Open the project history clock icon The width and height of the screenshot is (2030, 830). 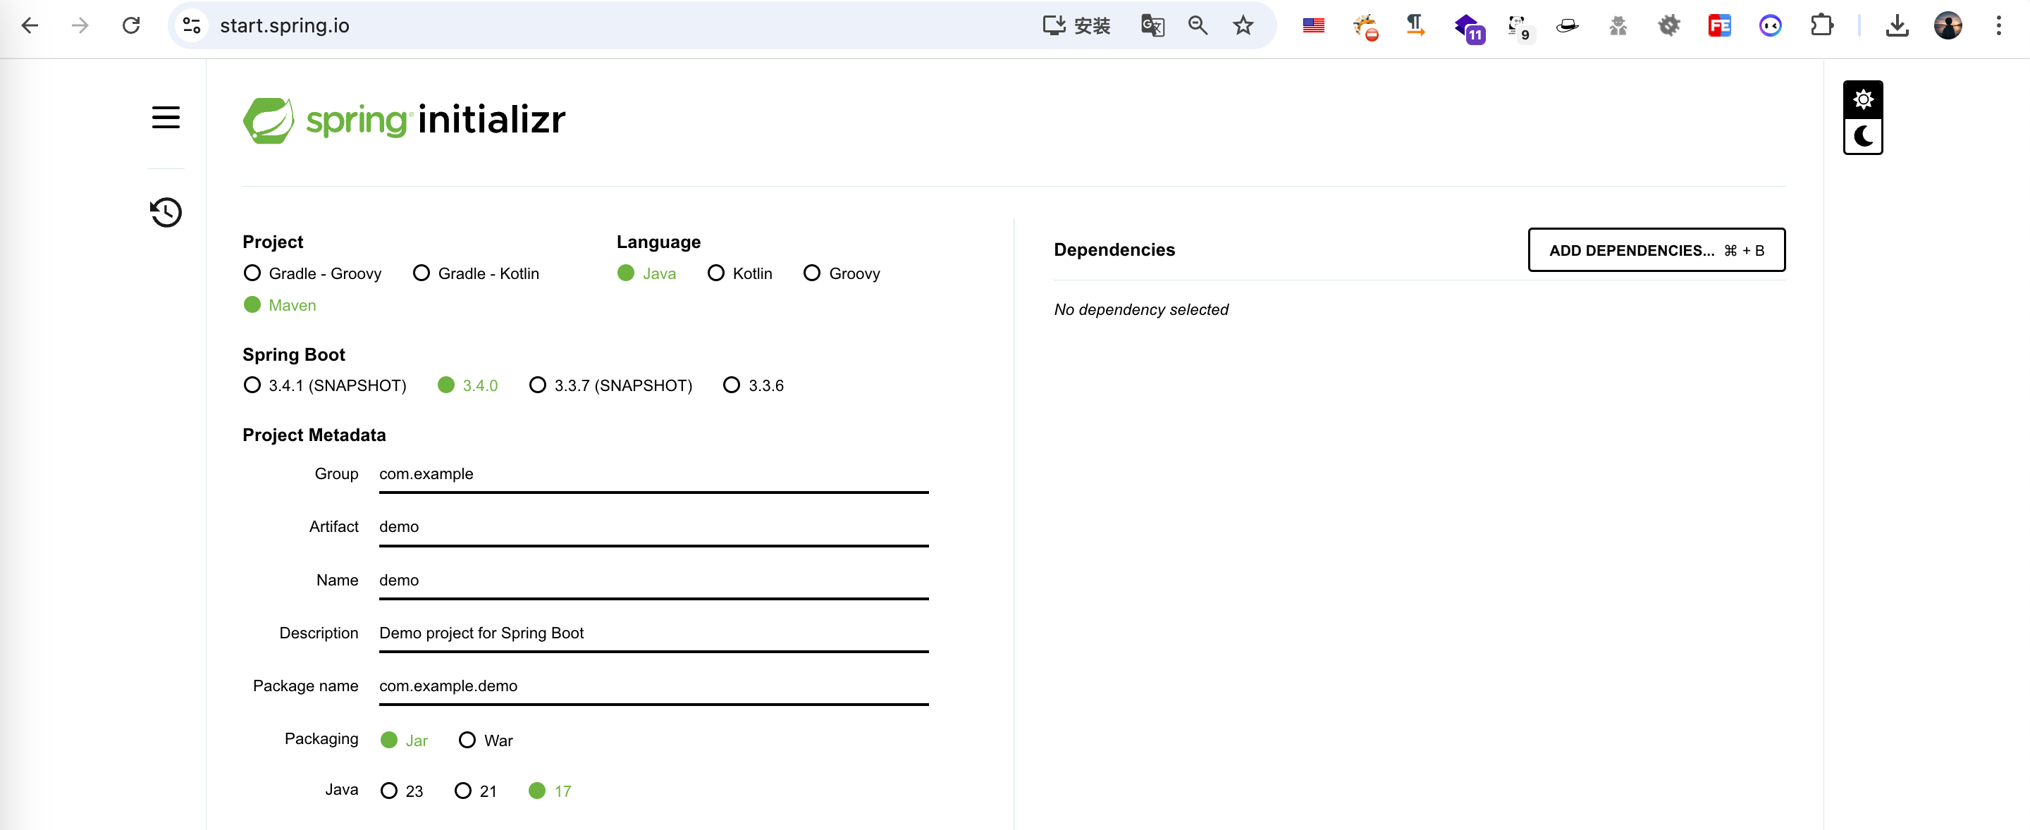(x=166, y=212)
